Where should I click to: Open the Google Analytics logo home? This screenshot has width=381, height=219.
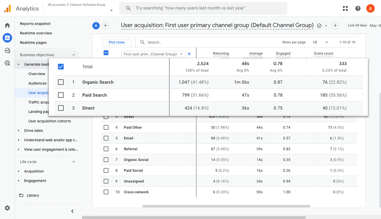click(7, 8)
